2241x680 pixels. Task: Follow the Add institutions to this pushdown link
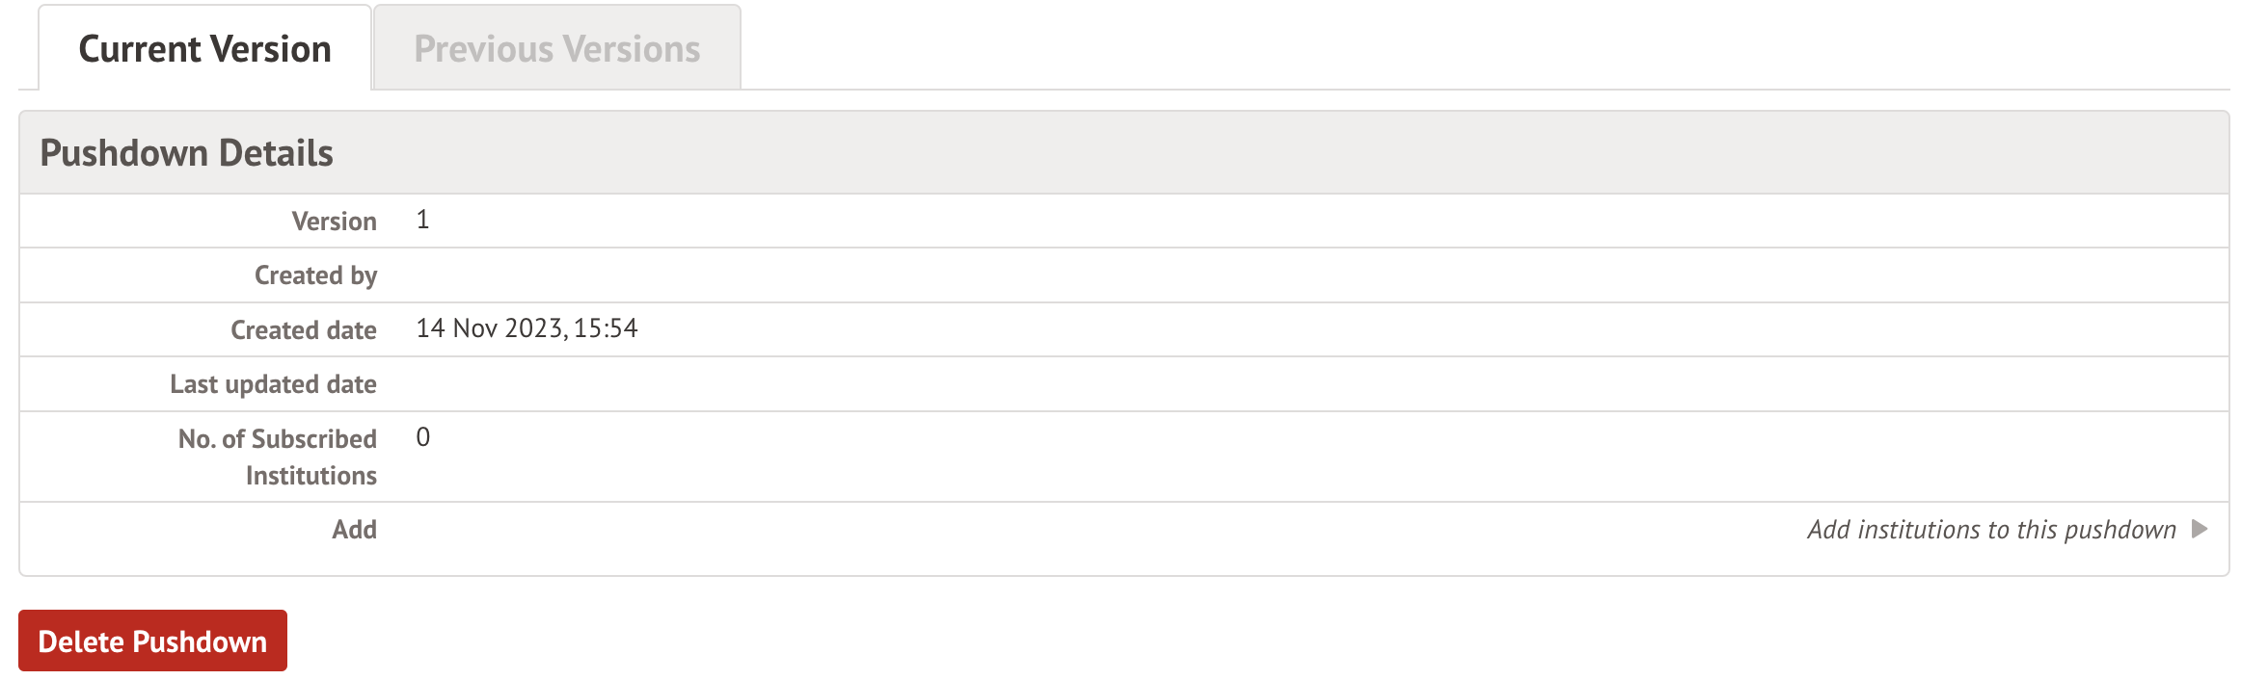click(1991, 530)
